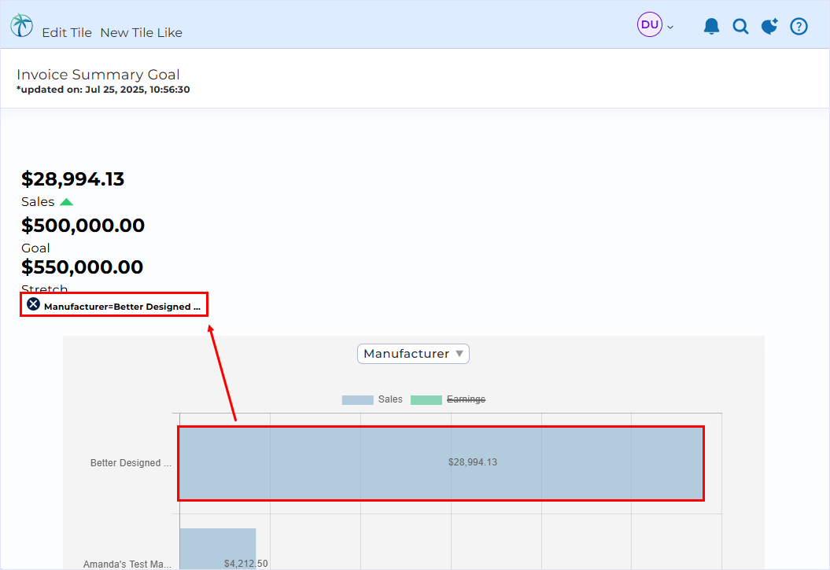Remove the Manufacturer filter with the X icon
The image size is (830, 570).
33,304
